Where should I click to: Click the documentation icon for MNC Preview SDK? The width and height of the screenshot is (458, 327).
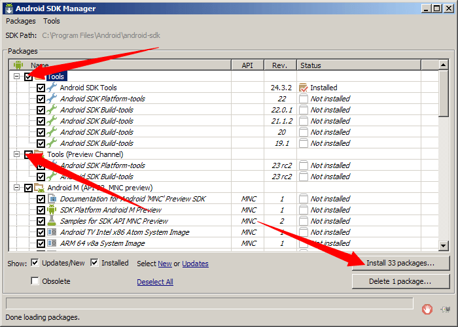(52, 199)
